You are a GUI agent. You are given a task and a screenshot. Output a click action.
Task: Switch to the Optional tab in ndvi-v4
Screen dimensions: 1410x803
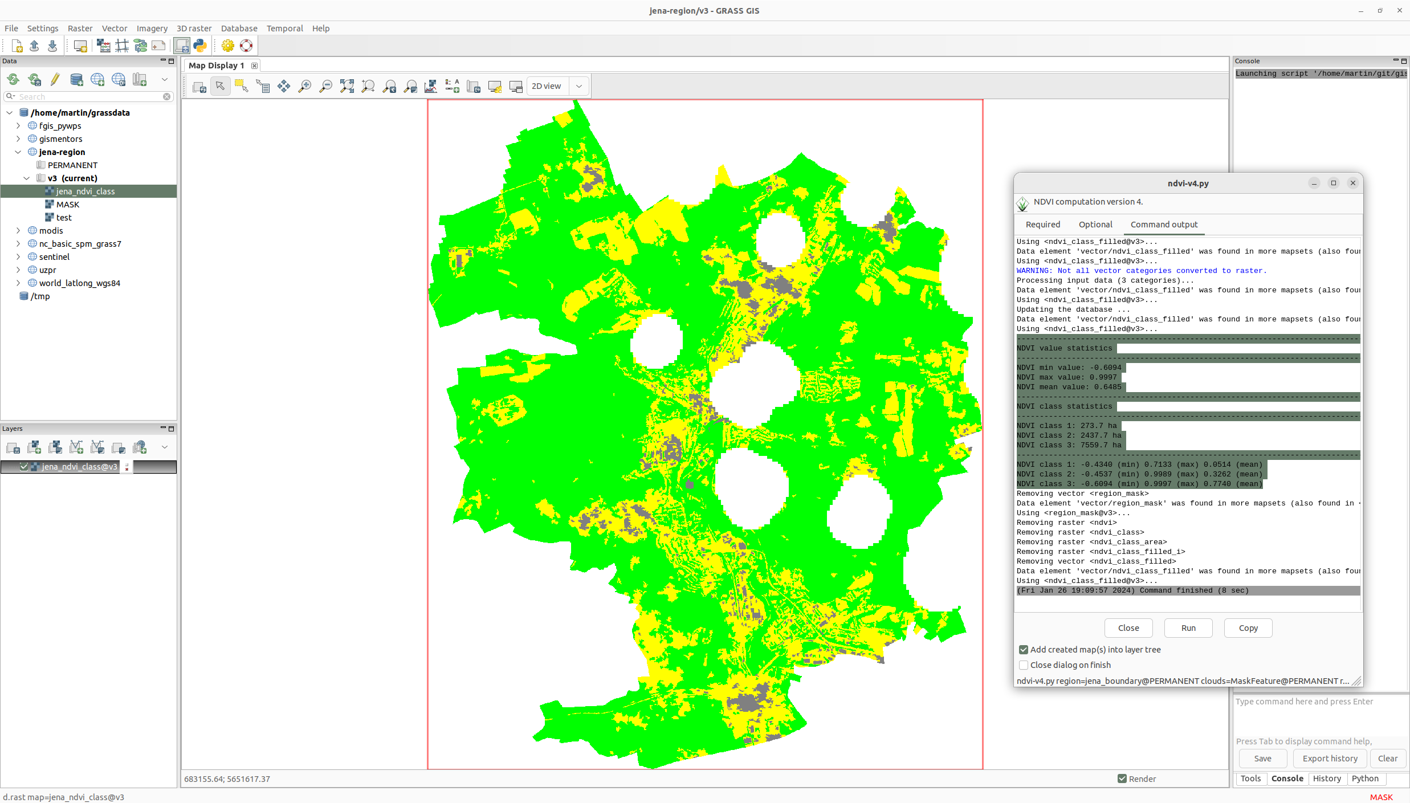1094,224
